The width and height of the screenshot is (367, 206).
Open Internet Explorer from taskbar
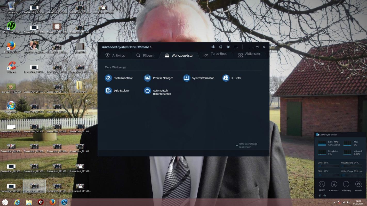pyautogui.click(x=17, y=202)
